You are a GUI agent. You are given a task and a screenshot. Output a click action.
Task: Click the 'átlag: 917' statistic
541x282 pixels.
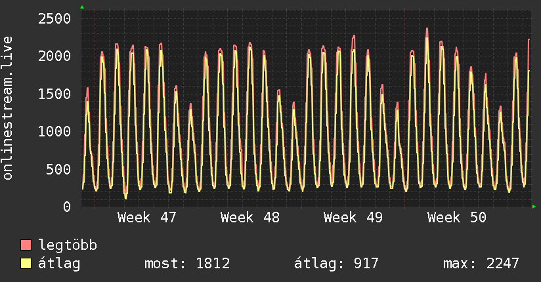(336, 264)
